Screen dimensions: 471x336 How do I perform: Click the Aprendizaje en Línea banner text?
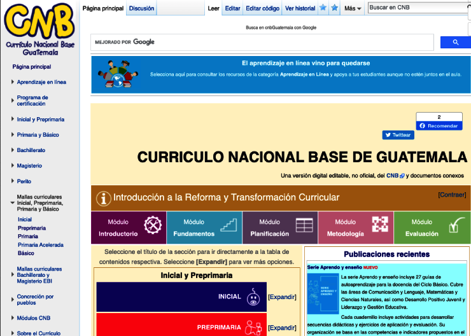coord(304,74)
